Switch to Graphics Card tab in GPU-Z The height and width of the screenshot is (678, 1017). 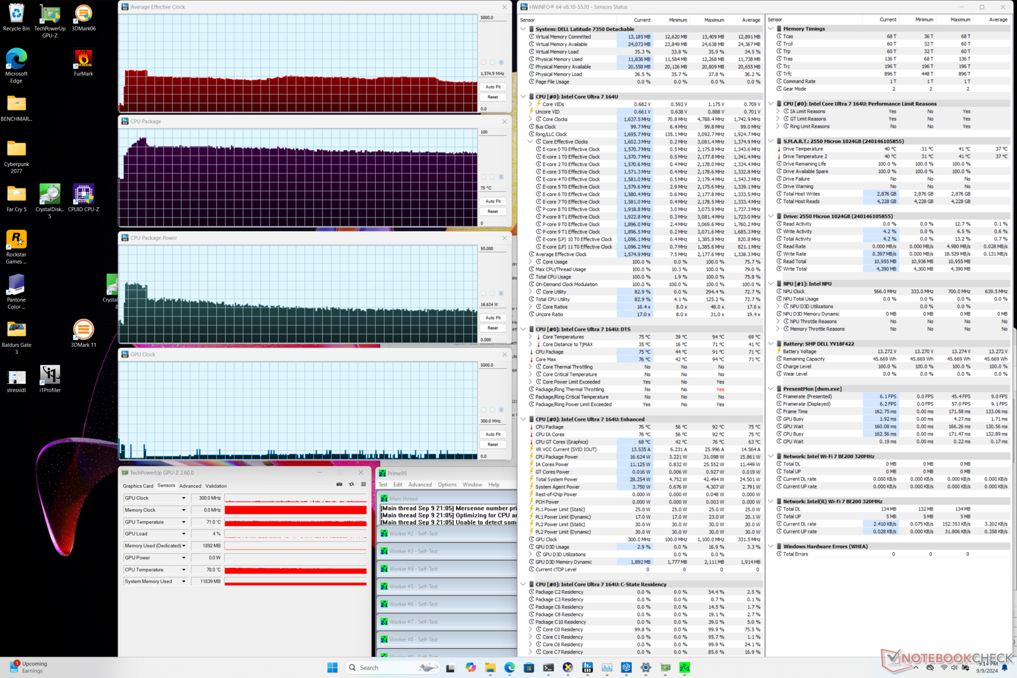[138, 486]
